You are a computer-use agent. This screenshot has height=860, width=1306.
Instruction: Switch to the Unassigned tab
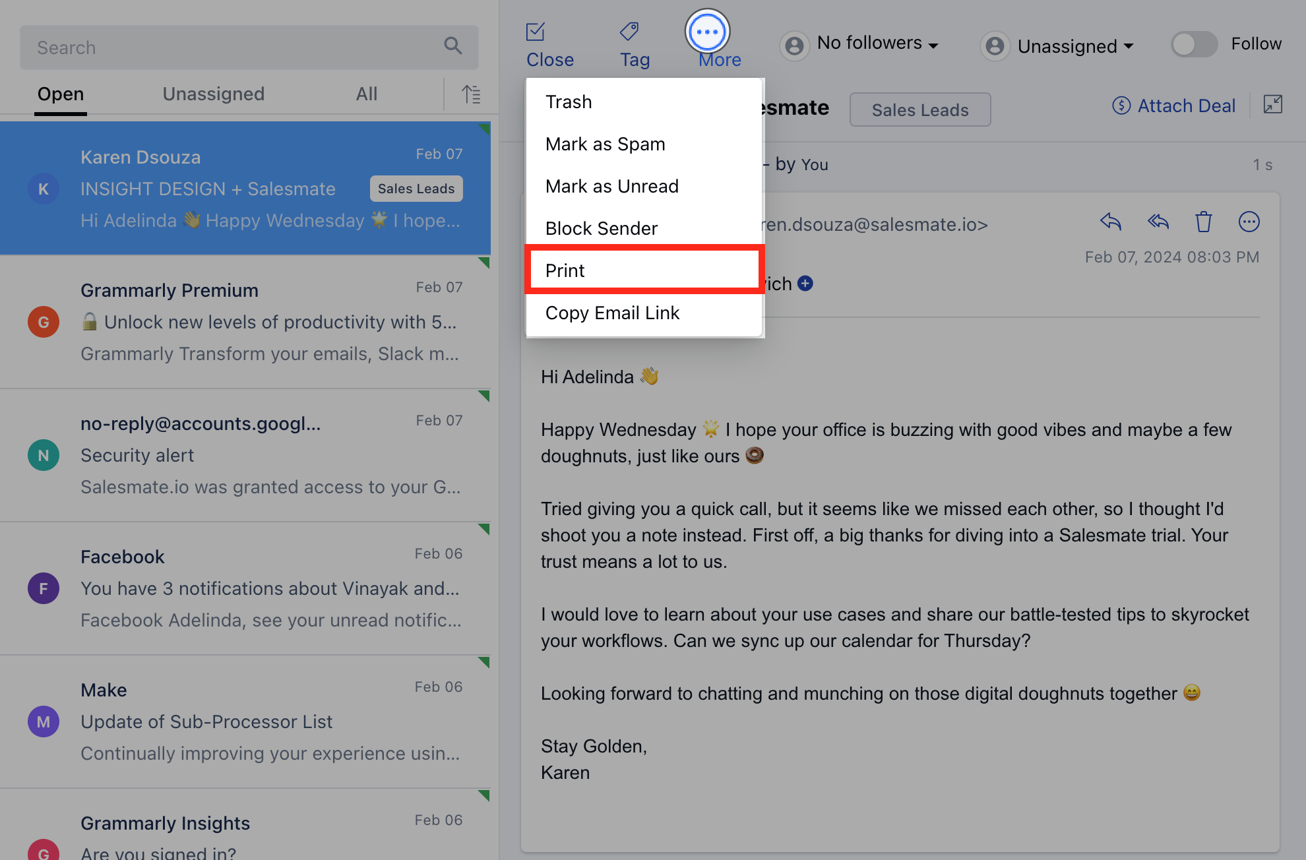(x=213, y=94)
